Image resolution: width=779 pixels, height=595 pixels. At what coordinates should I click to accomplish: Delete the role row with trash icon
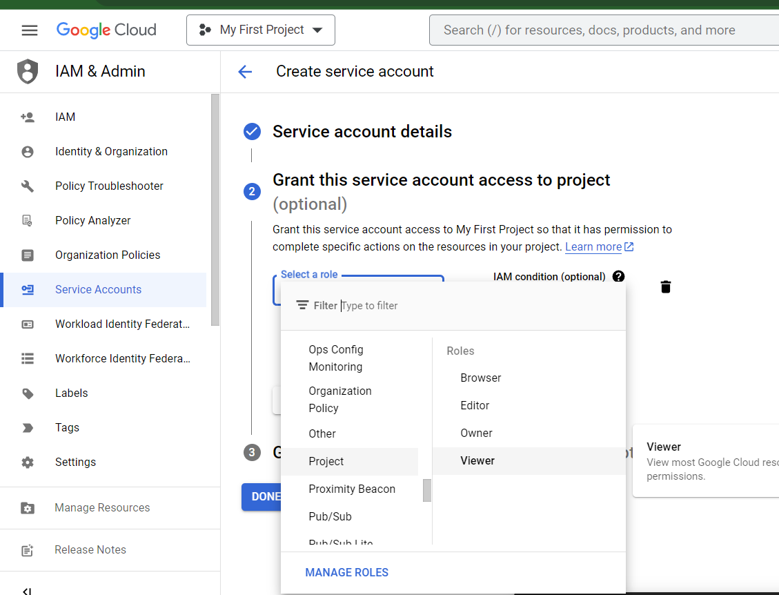tap(665, 287)
